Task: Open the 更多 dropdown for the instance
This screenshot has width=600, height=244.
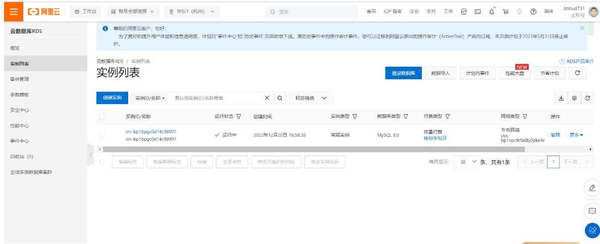Action: coord(576,135)
